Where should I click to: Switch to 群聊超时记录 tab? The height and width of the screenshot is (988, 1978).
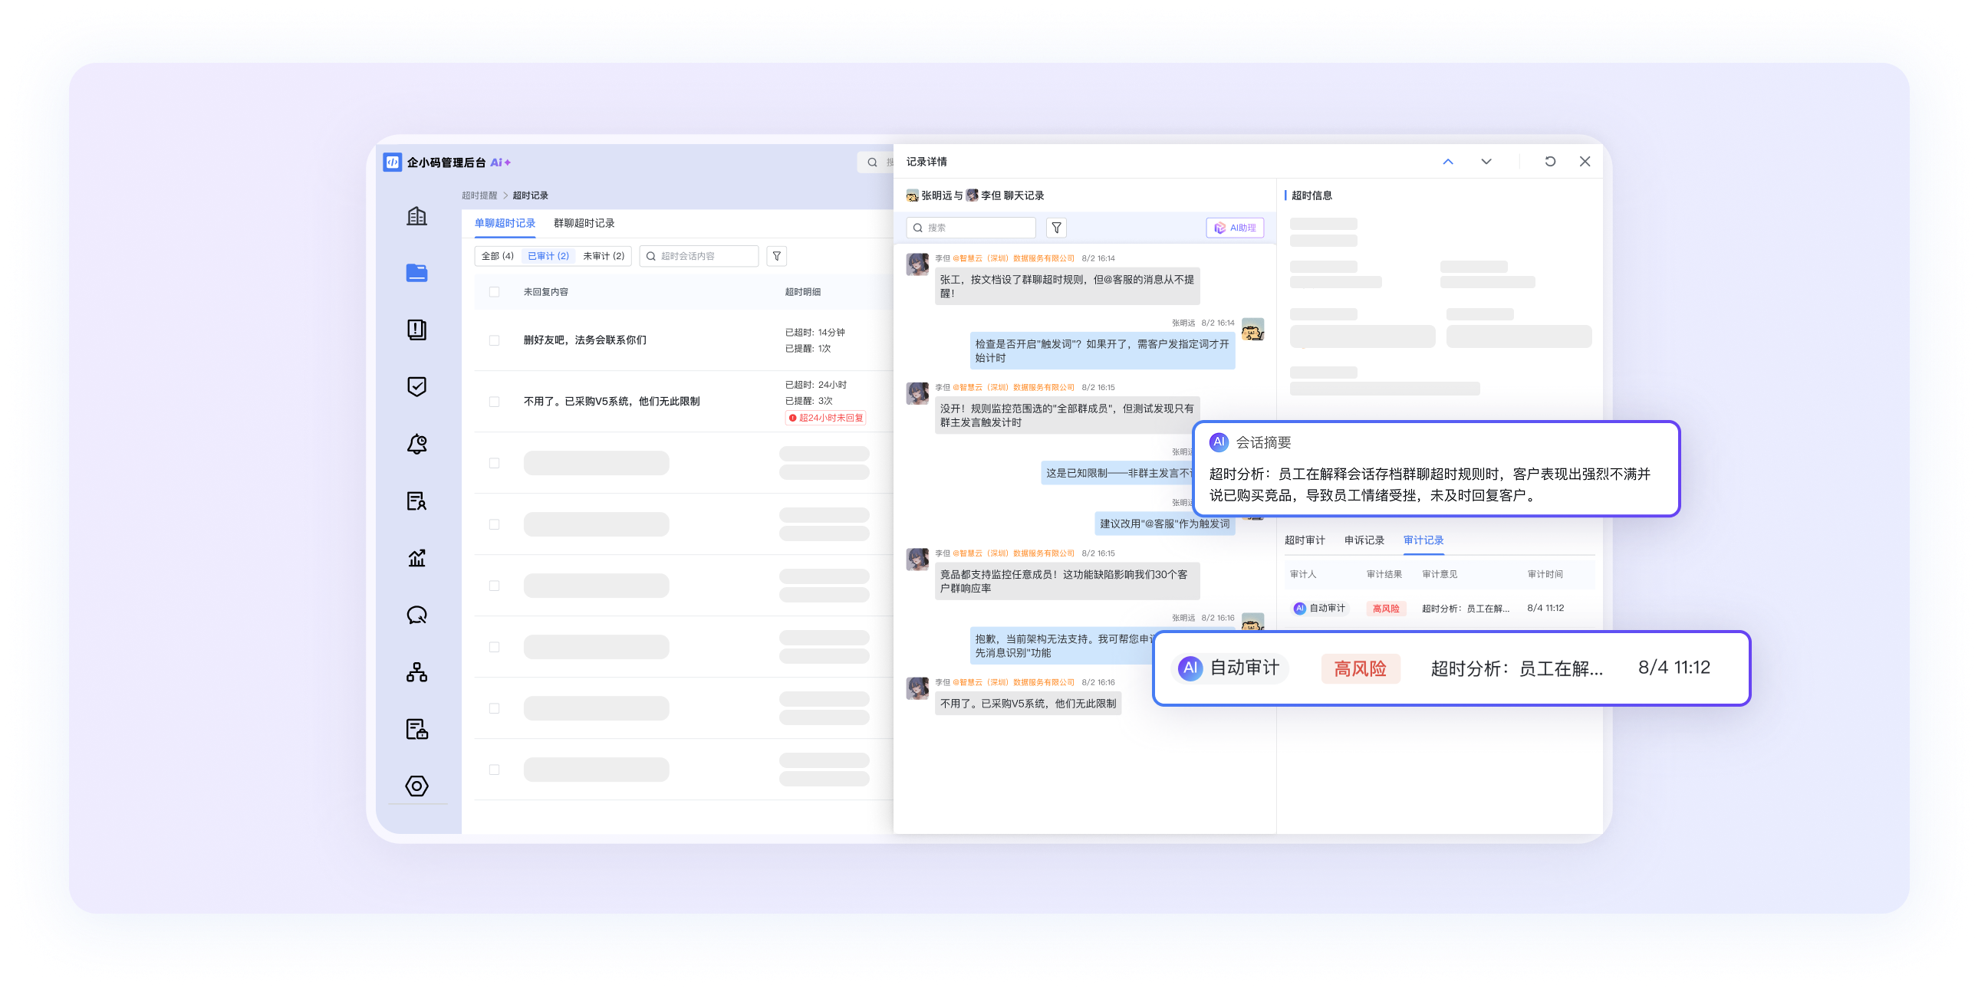tap(584, 223)
